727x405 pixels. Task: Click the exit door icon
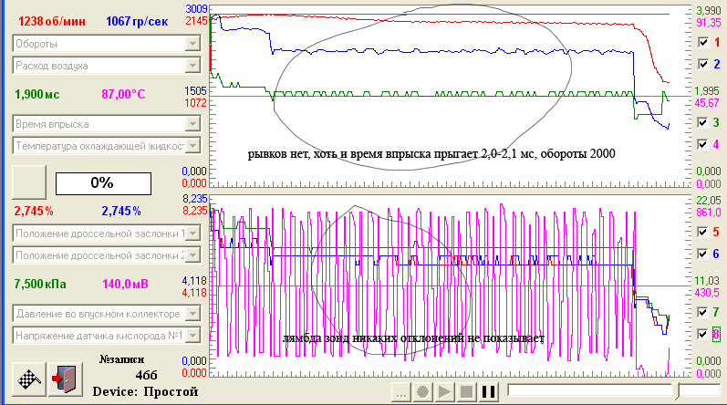point(66,379)
